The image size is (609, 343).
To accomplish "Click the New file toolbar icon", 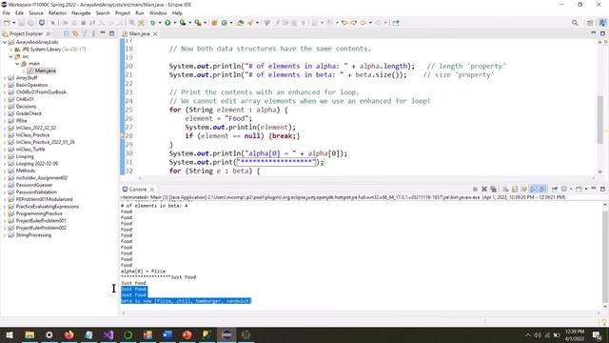I will [x=7, y=23].
